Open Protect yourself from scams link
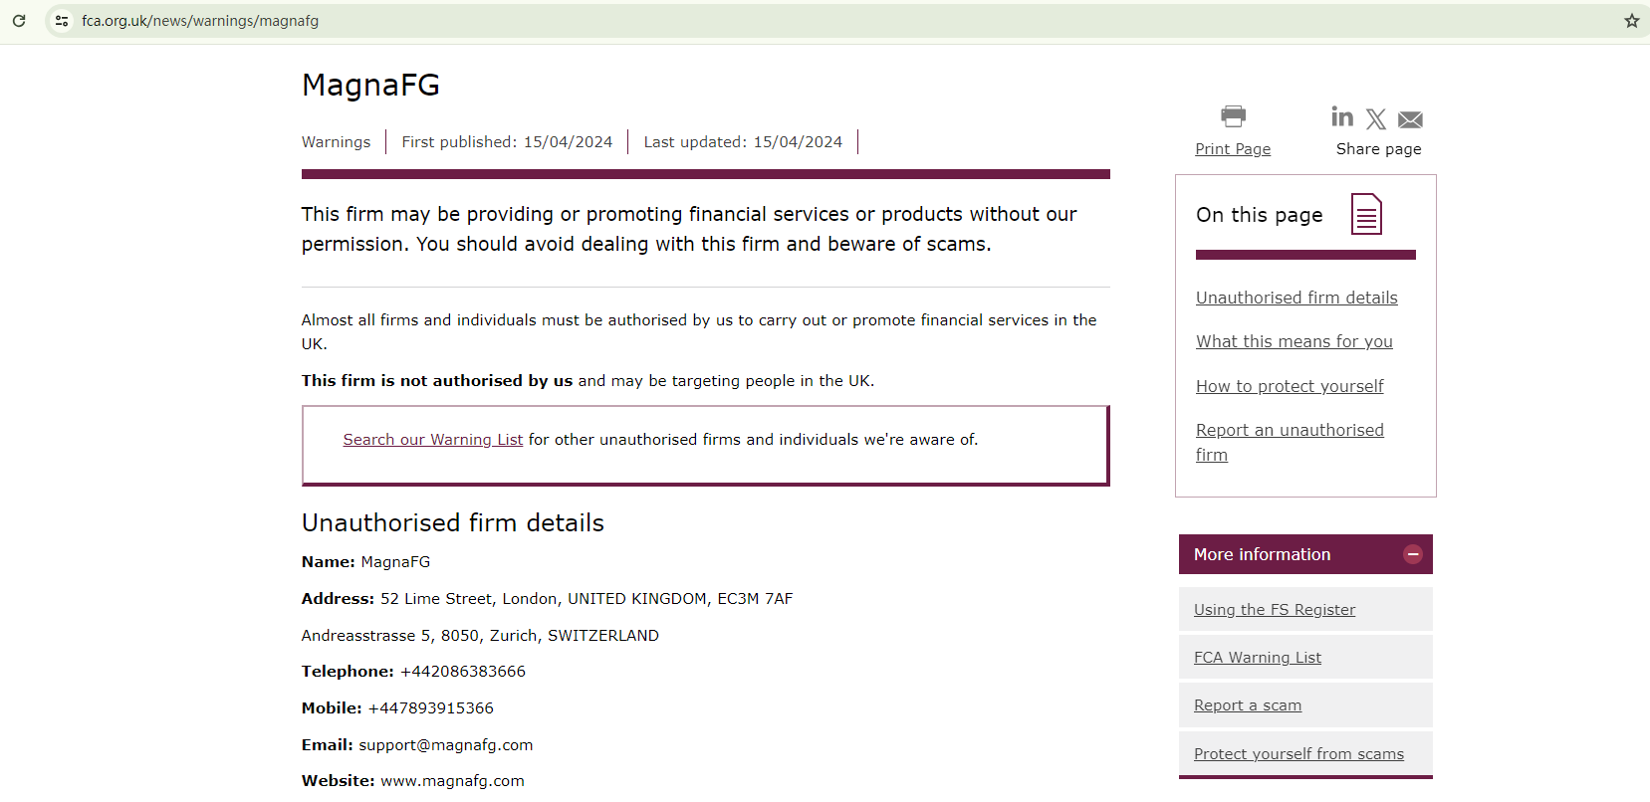This screenshot has width=1650, height=802. pos(1298,754)
